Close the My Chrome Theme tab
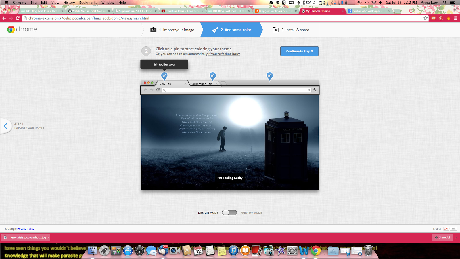 (x=342, y=11)
